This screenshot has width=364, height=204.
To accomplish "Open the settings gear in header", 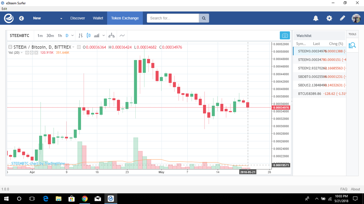I will click(x=329, y=18).
